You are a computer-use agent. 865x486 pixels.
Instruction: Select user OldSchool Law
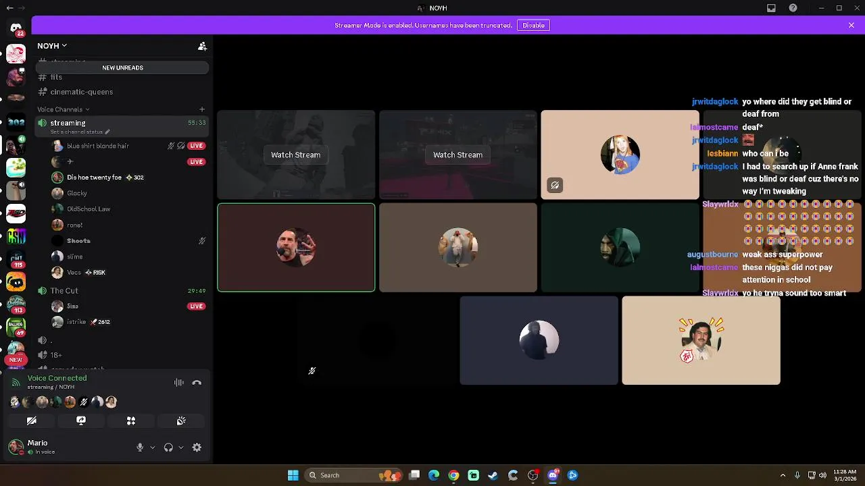[89, 209]
